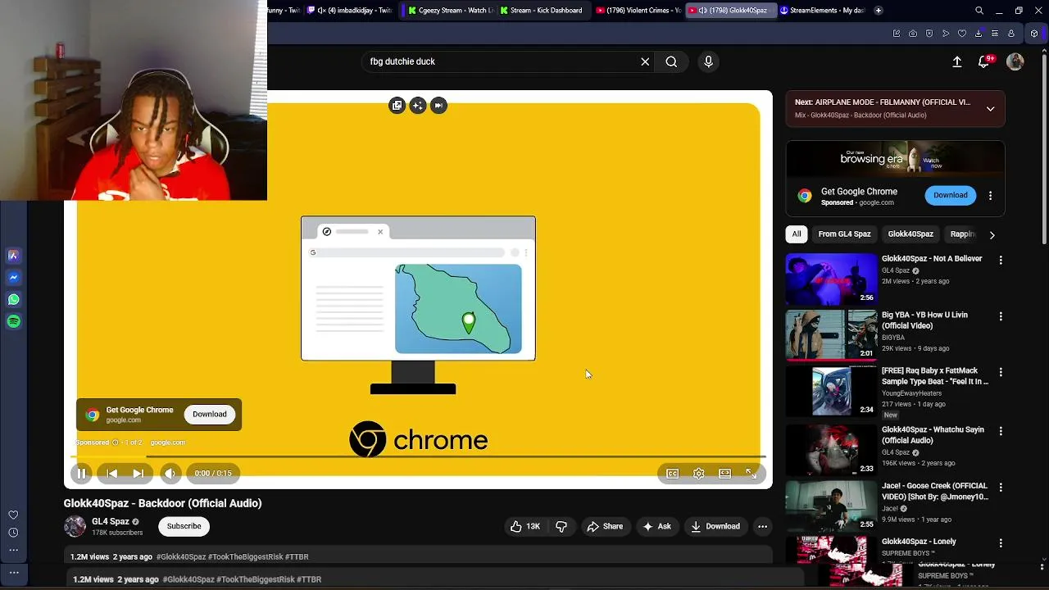Dislike the video with the thumbs-down
The image size is (1049, 590).
[561, 526]
